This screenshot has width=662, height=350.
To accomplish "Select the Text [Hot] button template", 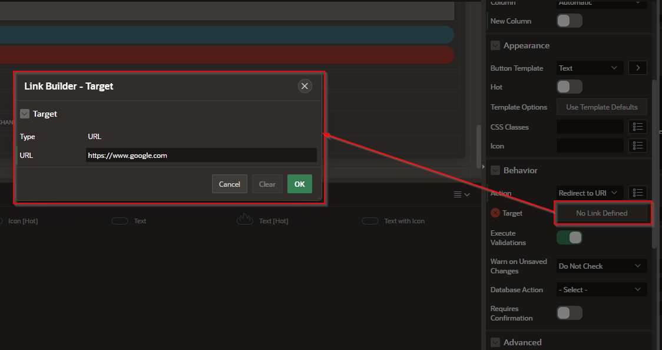I will pyautogui.click(x=262, y=219).
